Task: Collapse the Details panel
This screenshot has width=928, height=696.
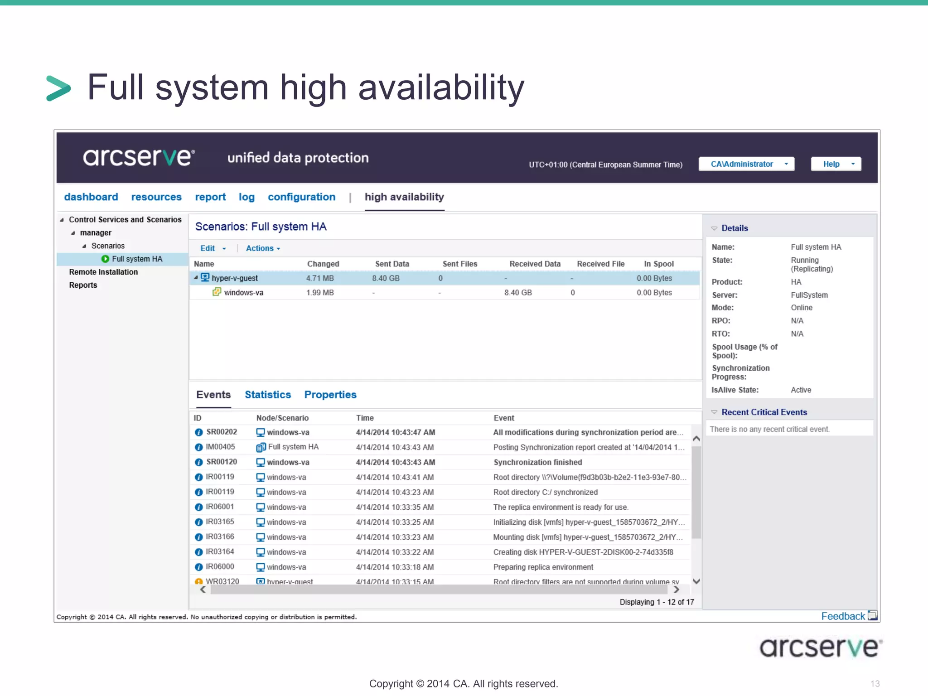Action: click(714, 228)
